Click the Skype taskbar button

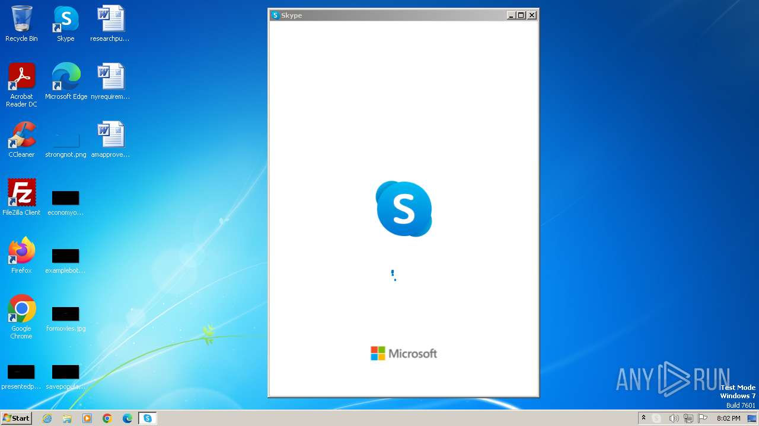click(x=148, y=418)
